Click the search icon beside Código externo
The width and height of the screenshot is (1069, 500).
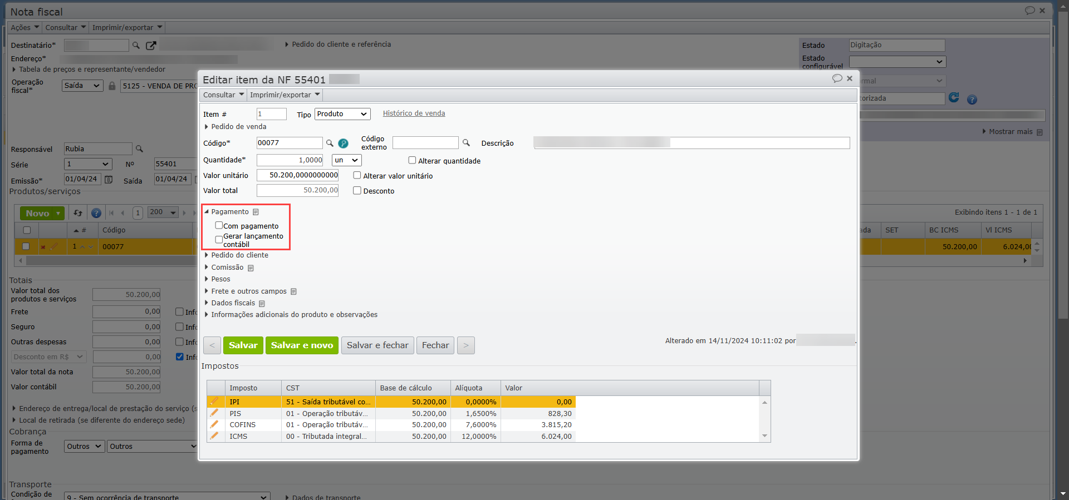467,143
